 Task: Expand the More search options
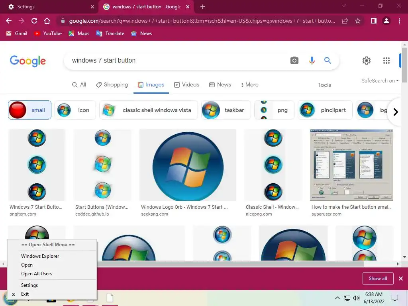(x=249, y=85)
